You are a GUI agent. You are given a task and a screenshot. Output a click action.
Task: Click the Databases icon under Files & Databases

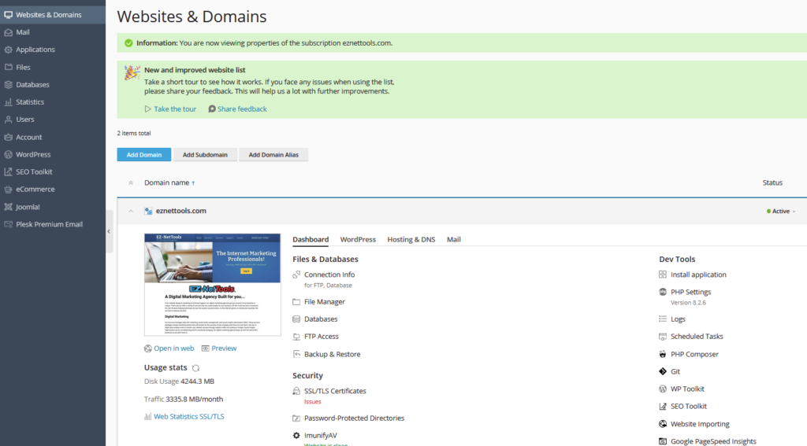pos(296,319)
